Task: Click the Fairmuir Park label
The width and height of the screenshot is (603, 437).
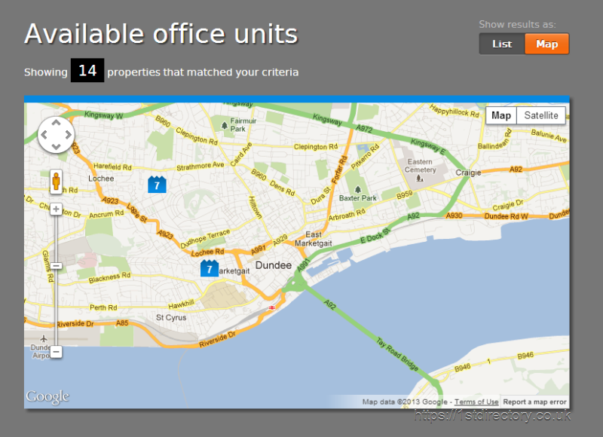Action: tap(243, 124)
